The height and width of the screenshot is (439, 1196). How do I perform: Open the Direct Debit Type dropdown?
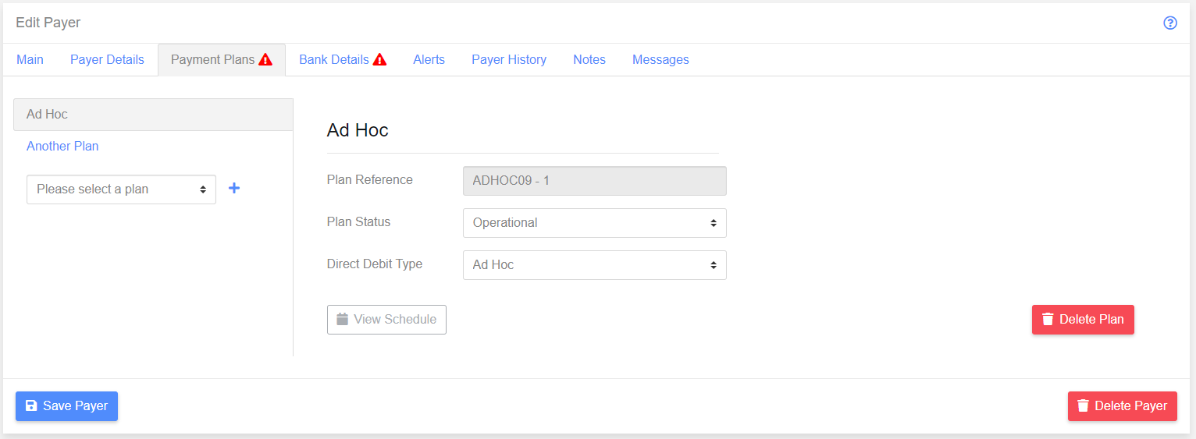click(x=594, y=264)
